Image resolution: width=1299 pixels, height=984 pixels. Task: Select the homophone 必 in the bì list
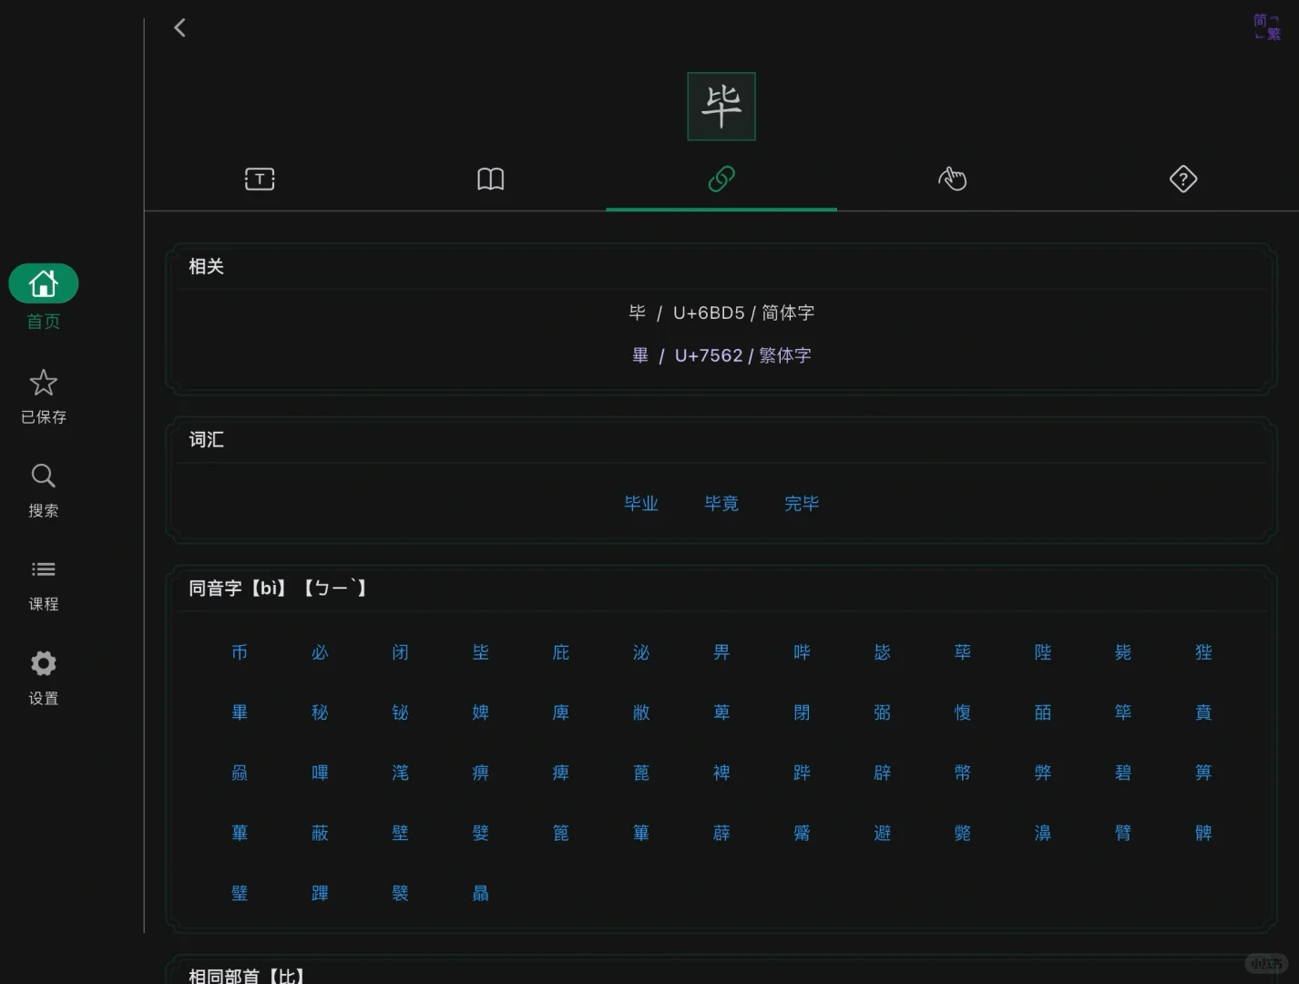pos(319,651)
